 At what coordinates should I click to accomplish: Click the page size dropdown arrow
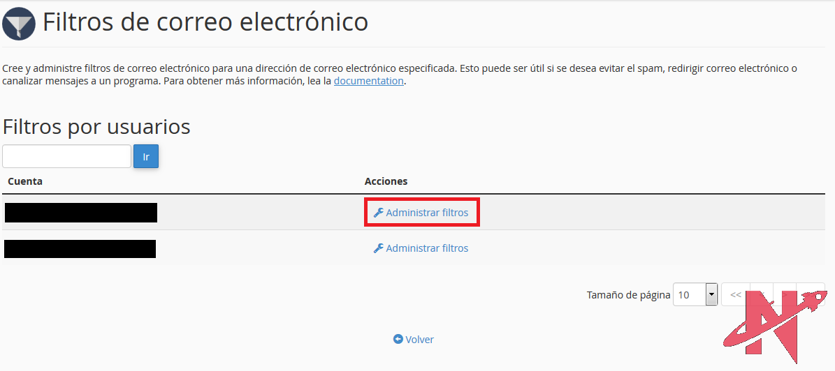(x=711, y=295)
